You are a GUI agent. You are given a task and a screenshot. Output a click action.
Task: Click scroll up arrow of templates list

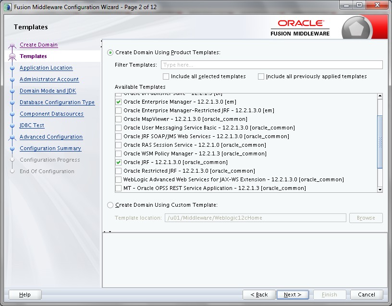(x=380, y=96)
